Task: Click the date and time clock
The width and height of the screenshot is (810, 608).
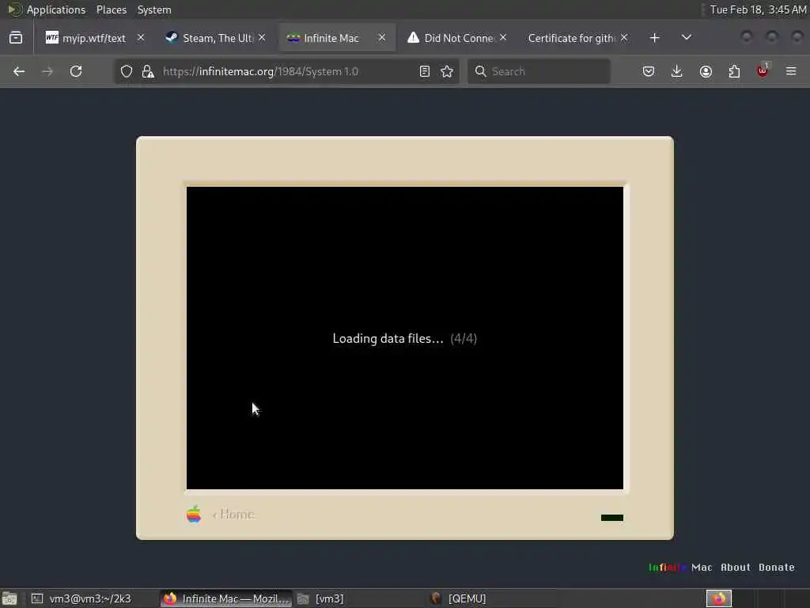Action: 758,9
